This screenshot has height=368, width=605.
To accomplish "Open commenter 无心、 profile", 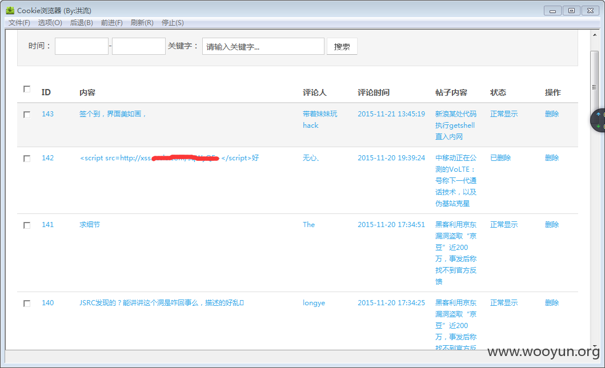I will point(311,157).
